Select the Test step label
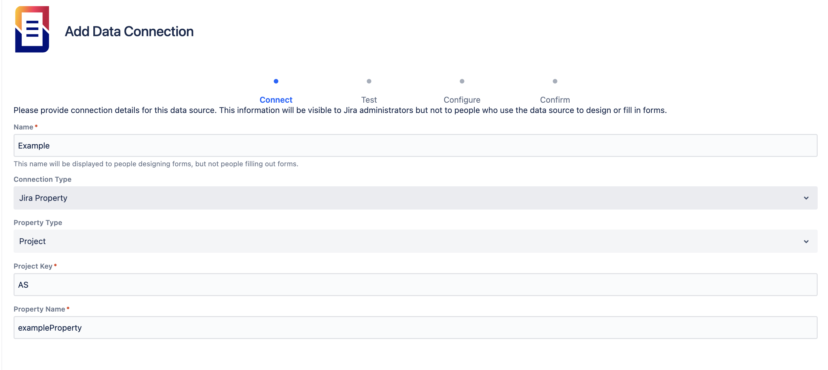Screen dimensions: 828x370 [x=369, y=100]
